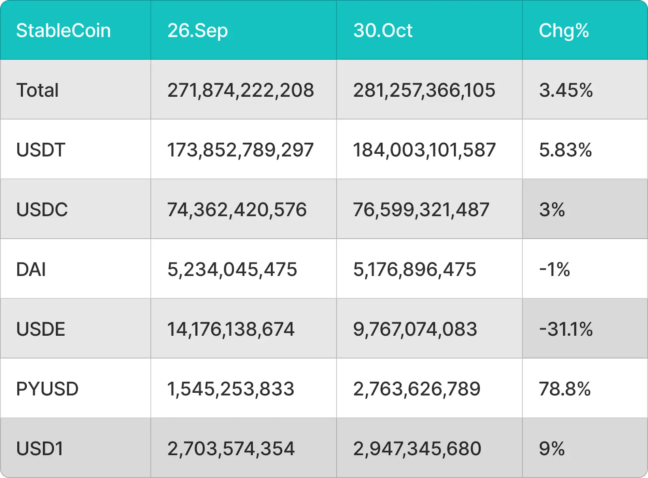Click the 26.Sep column header
Image resolution: width=648 pixels, height=478 pixels.
pyautogui.click(x=198, y=31)
